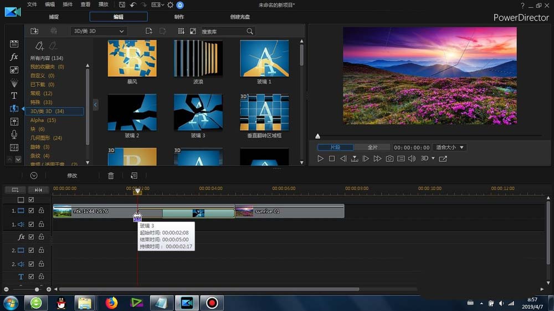Open the PiP Objects Room icon
This screenshot has height=311, width=554.
pyautogui.click(x=14, y=70)
